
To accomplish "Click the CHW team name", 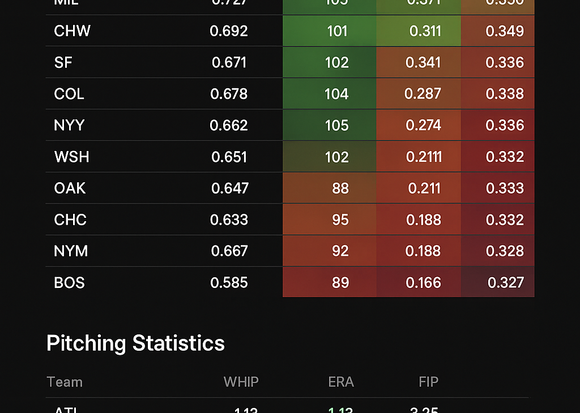I will point(72,31).
